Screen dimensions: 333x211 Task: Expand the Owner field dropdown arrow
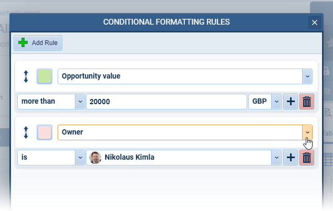click(307, 132)
